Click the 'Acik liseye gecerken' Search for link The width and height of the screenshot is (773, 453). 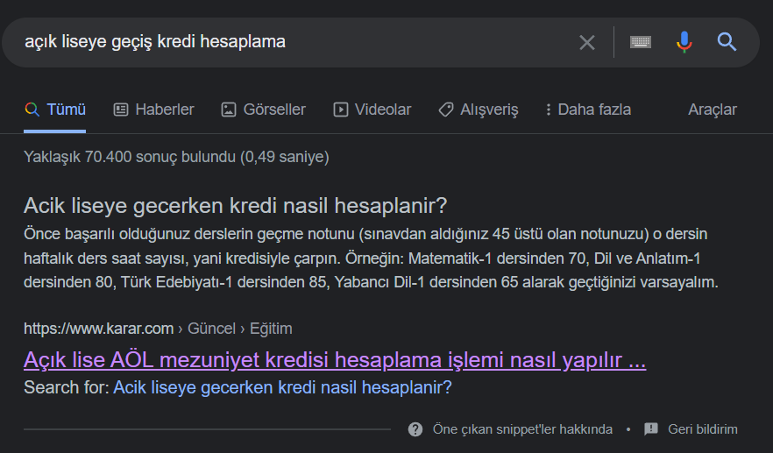(282, 387)
